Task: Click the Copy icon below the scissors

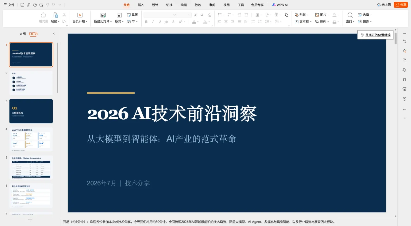Action: tap(64, 22)
